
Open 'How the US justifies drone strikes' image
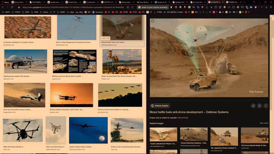click(24, 95)
